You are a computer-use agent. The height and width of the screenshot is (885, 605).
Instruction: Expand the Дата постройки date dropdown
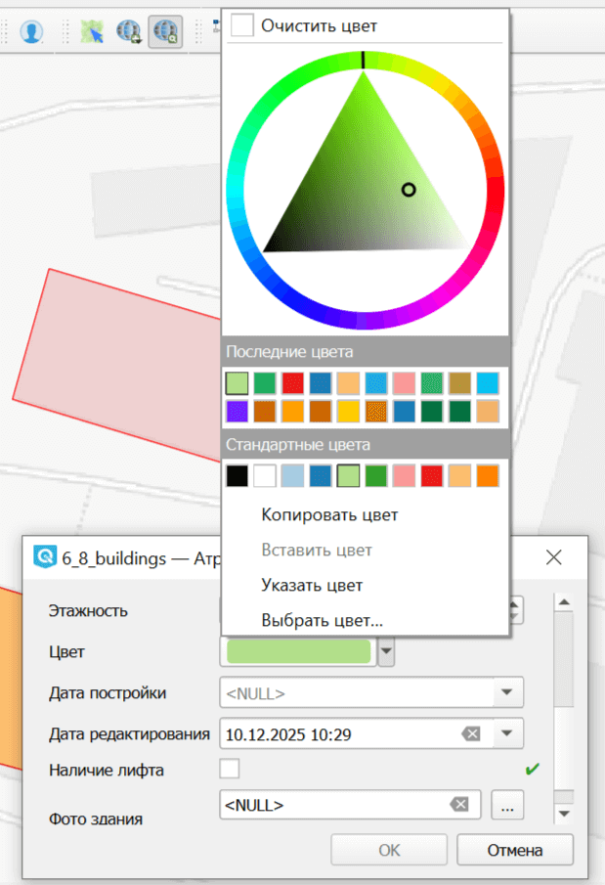pyautogui.click(x=506, y=693)
